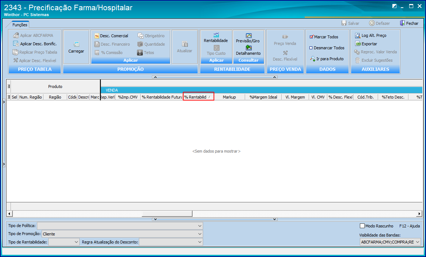Click Desmarcar Todos checkbox

[x=311, y=48]
